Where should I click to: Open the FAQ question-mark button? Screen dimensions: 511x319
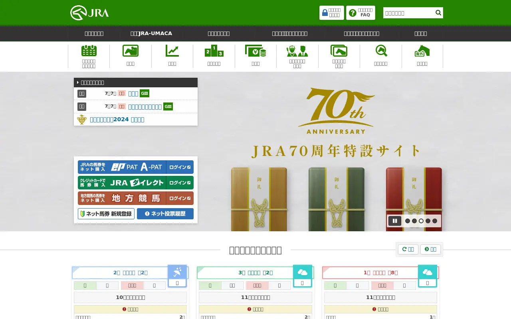[x=360, y=13]
